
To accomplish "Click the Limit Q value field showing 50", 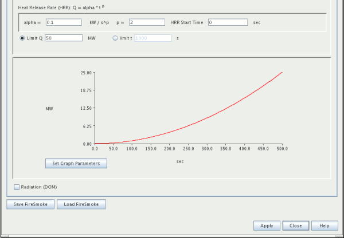I will pyautogui.click(x=63, y=38).
